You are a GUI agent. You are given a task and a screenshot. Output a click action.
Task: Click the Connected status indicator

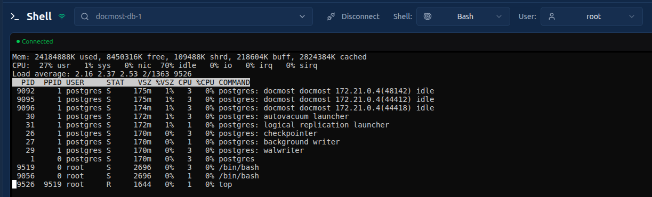[35, 41]
